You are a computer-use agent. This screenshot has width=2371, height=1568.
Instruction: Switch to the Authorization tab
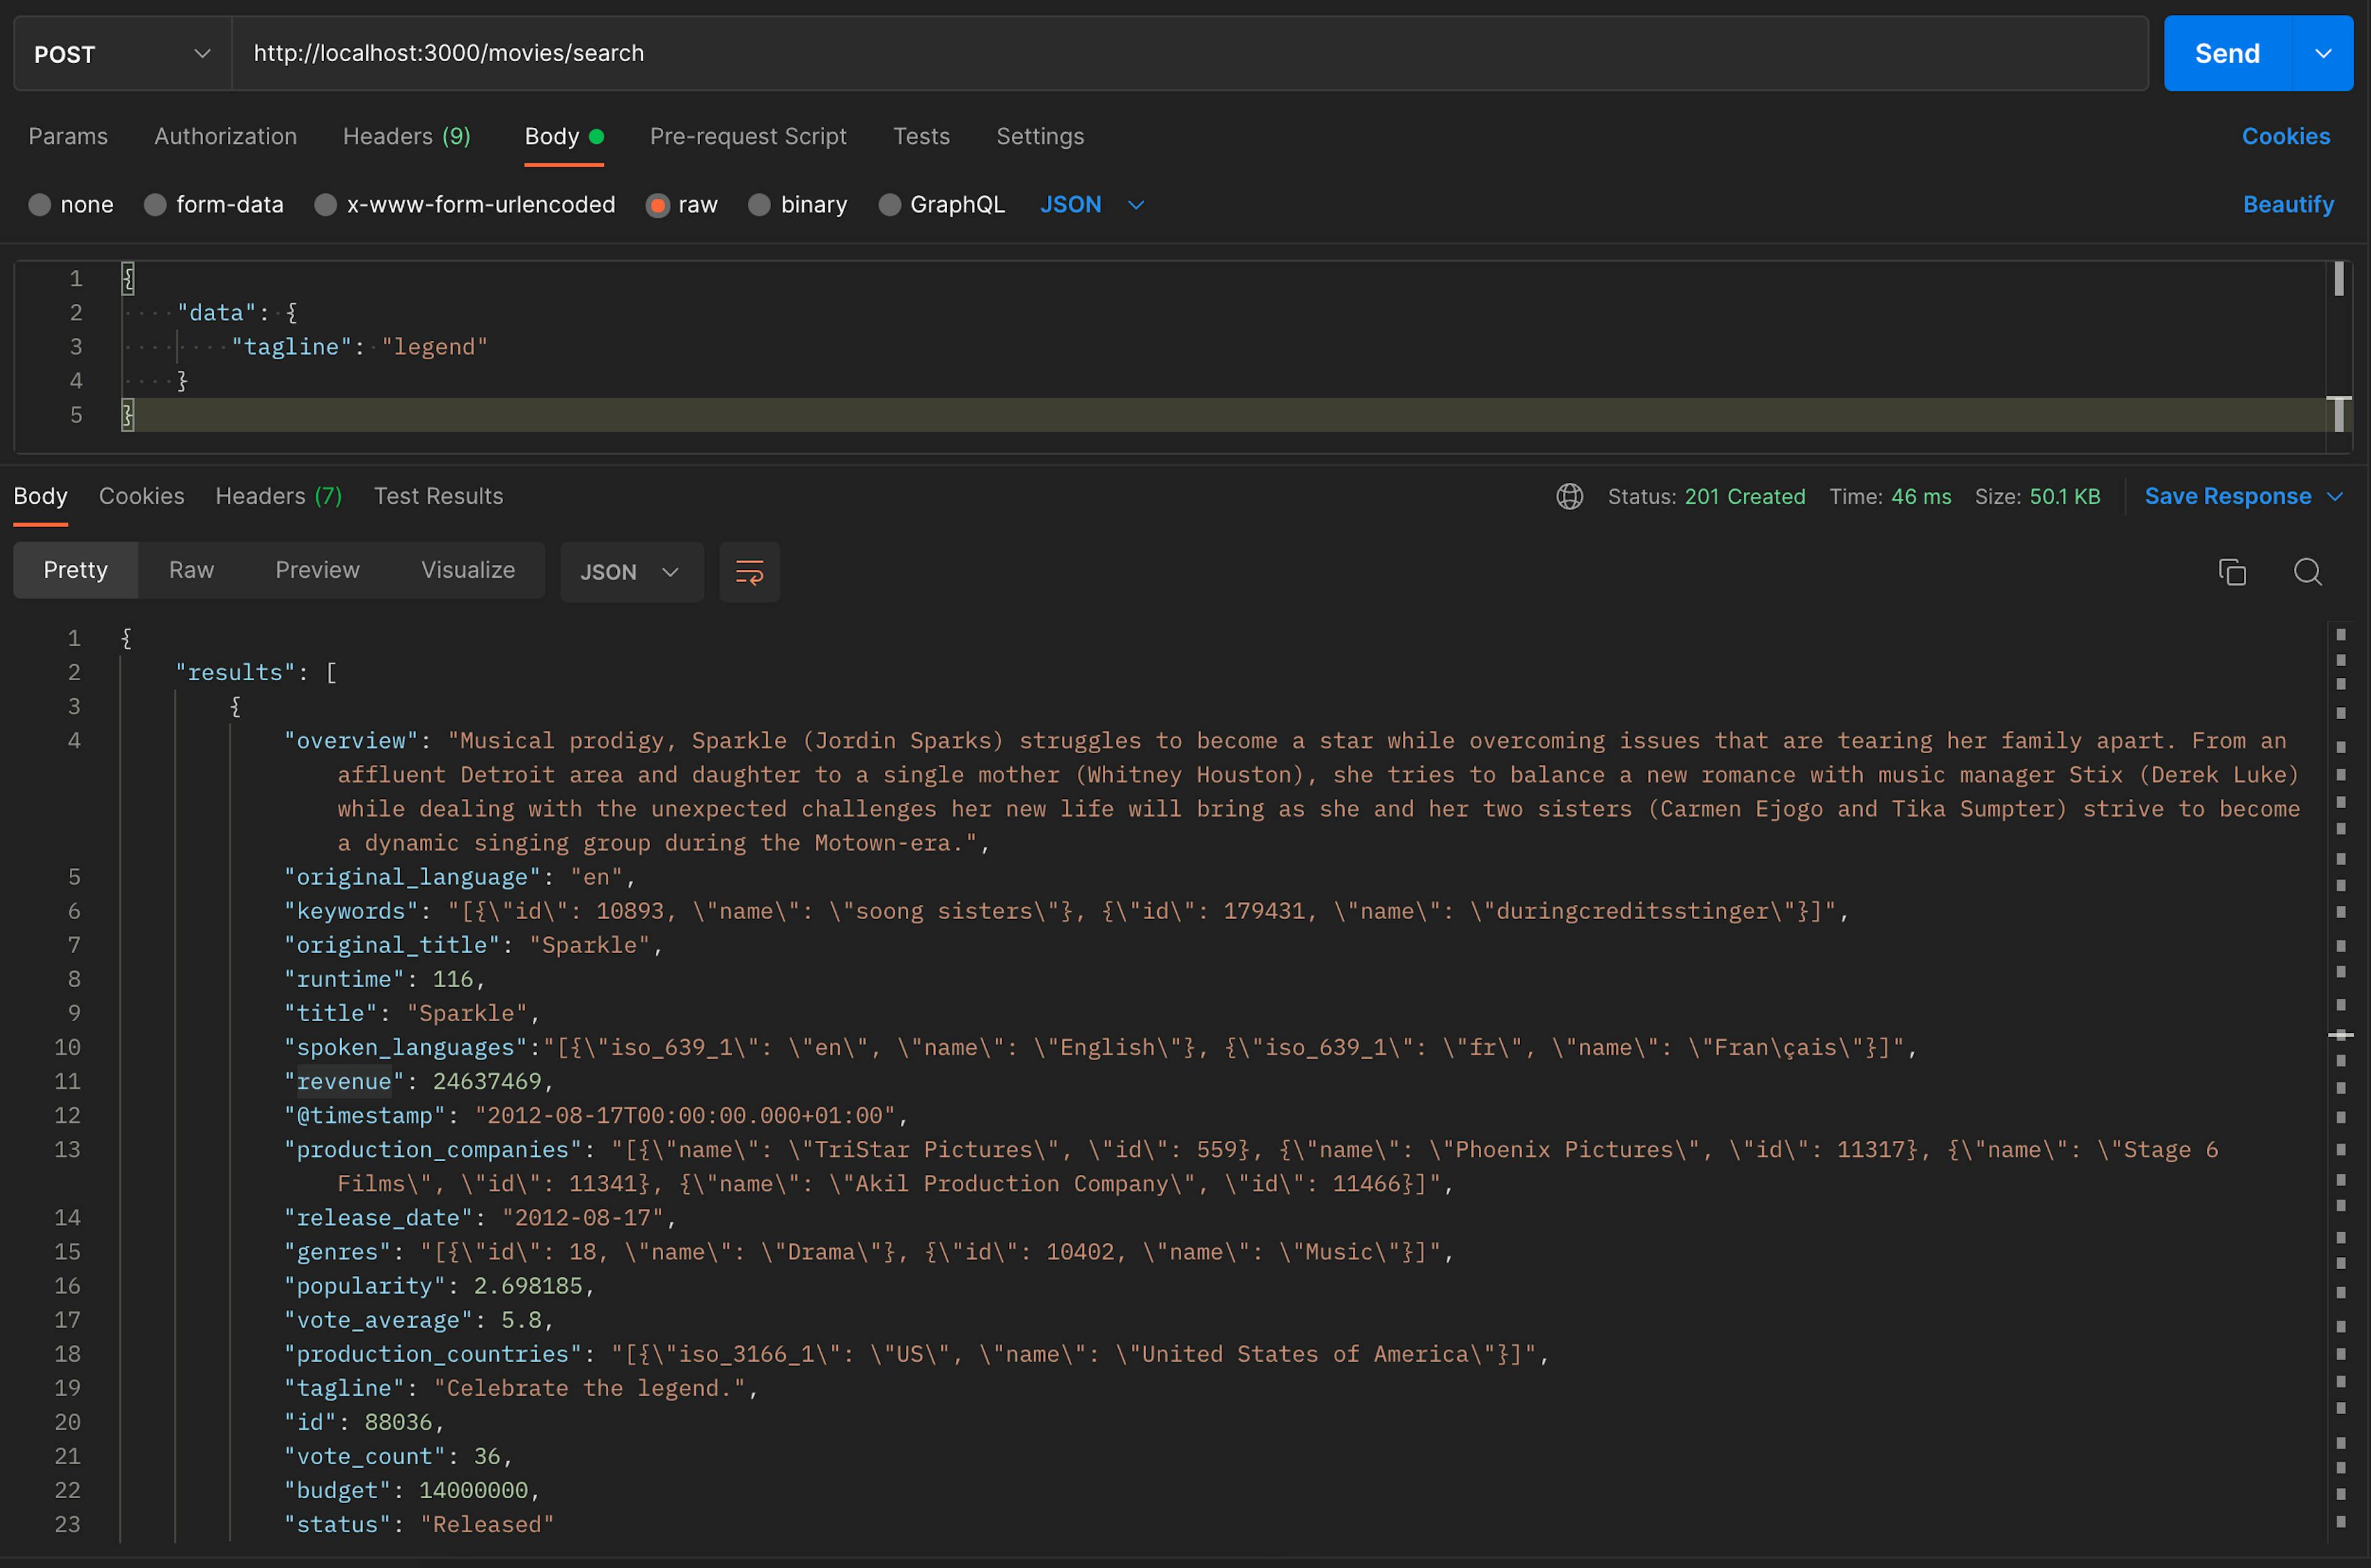coord(225,136)
